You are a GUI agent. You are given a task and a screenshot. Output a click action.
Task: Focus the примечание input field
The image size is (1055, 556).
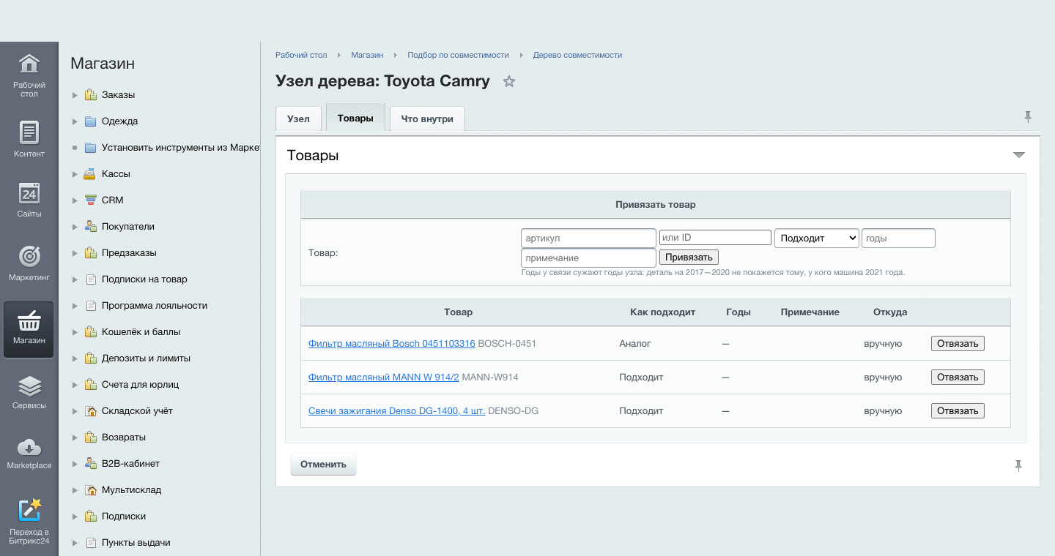tap(588, 258)
